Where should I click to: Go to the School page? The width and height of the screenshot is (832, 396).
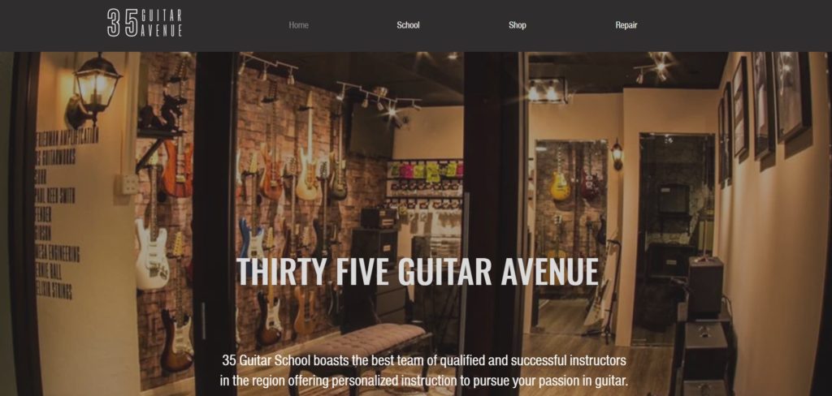point(408,25)
